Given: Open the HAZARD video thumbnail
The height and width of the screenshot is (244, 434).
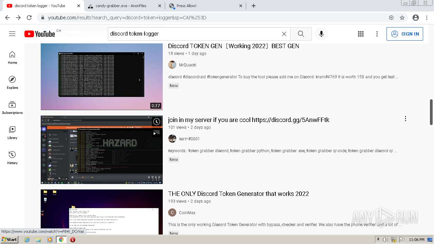Looking at the screenshot, I should coord(102,150).
